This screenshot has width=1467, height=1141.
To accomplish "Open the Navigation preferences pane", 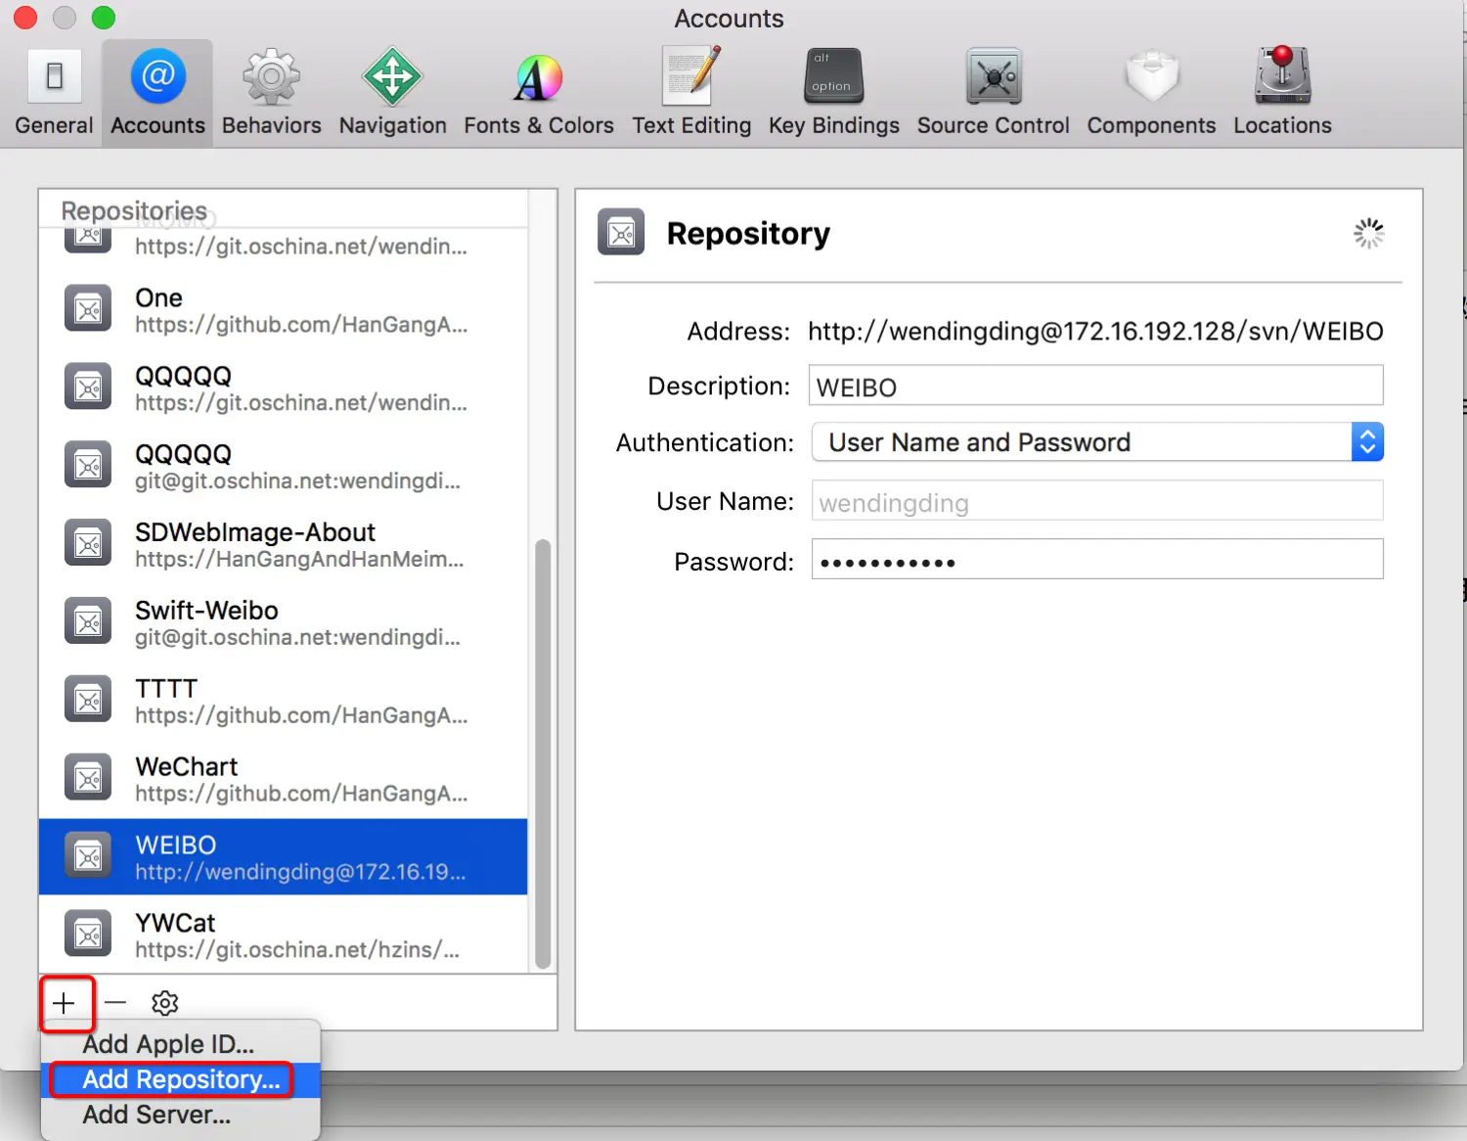I will coord(392,94).
